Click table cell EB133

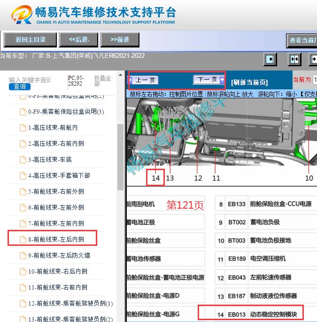237,204
